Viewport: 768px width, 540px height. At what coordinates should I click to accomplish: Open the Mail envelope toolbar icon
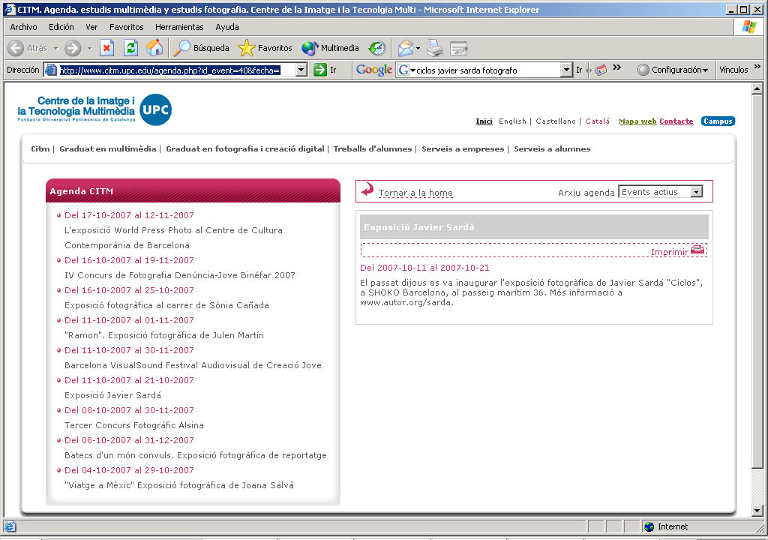coord(405,48)
